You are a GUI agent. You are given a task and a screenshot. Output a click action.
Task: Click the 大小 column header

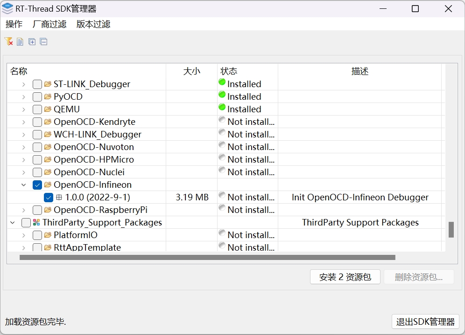[191, 71]
